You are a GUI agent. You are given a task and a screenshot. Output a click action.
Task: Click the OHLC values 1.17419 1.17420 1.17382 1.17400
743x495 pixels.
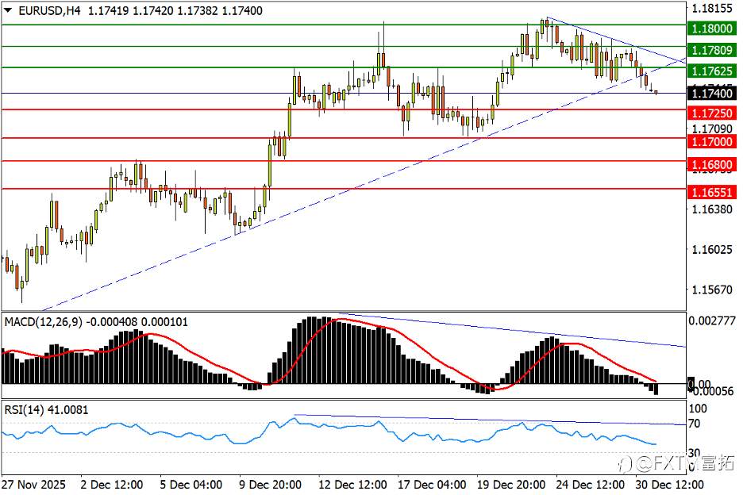175,10
